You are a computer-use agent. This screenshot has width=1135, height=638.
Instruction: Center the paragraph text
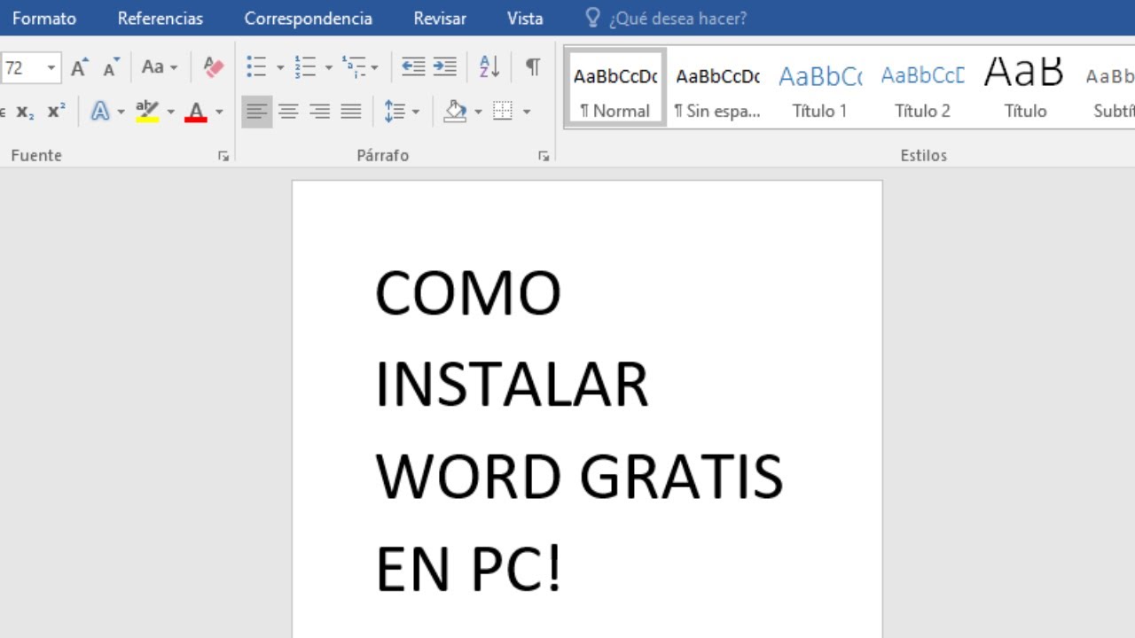pyautogui.click(x=288, y=112)
